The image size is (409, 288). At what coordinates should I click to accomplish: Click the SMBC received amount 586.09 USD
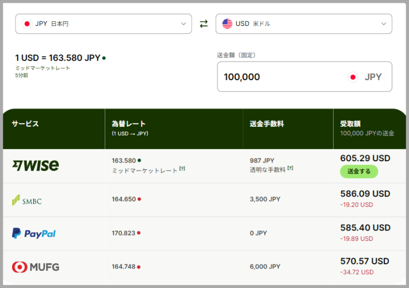(365, 194)
